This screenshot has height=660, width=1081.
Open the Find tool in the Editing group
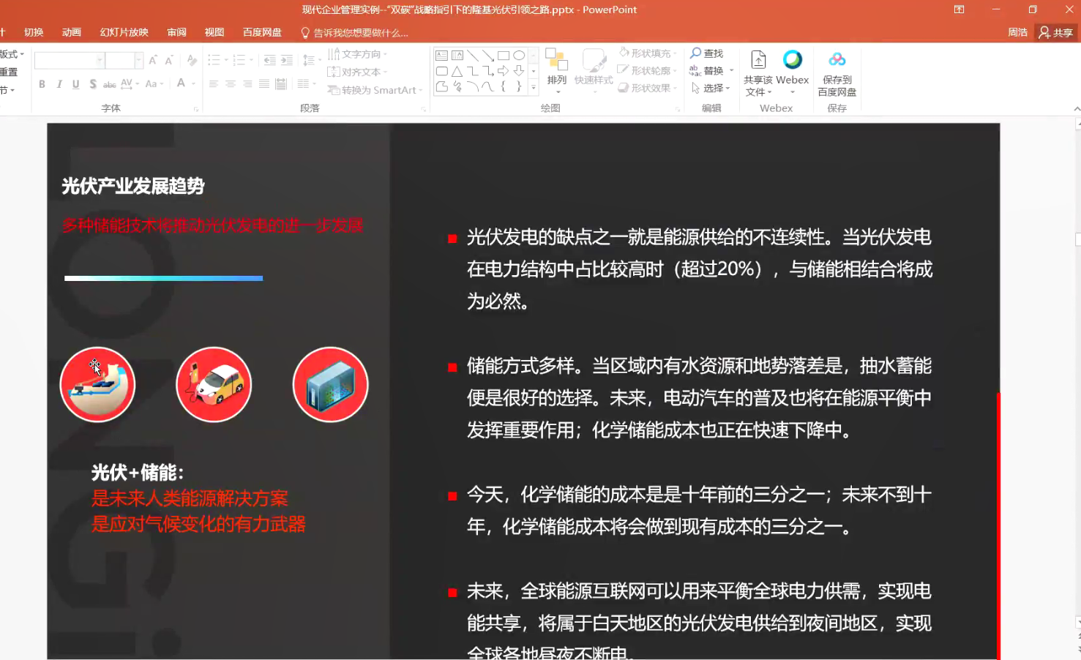coord(708,53)
